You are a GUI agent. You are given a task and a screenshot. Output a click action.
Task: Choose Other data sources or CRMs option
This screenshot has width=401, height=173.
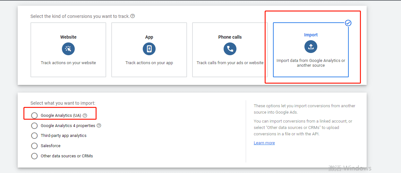(x=34, y=156)
